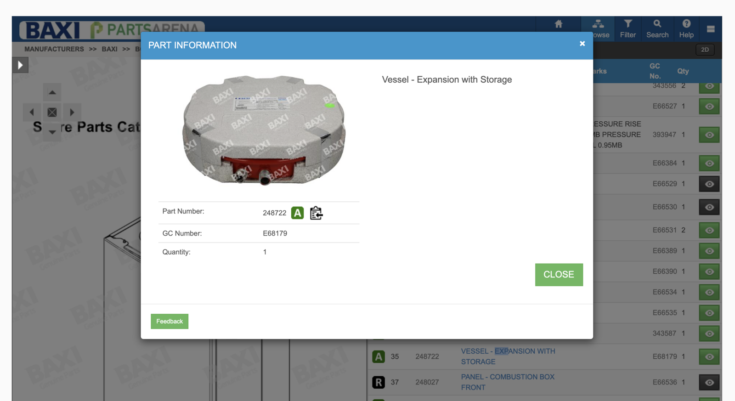735x401 pixels.
Task: Click the R badge beside part 248027
Action: pos(378,382)
